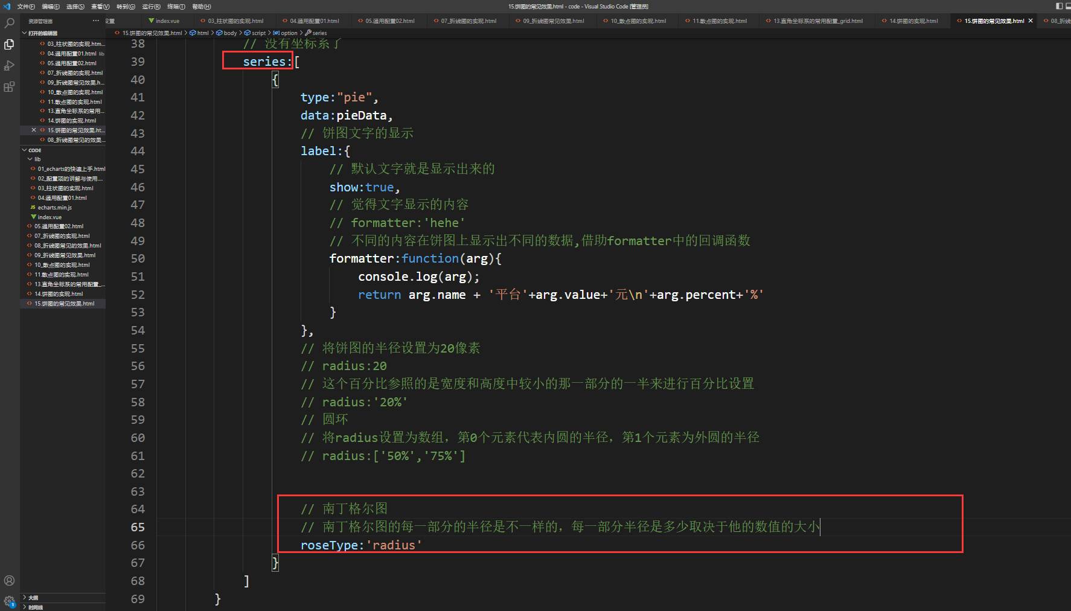Switch to 13.直角坐标系的常用配置_grid.html tab

[818, 21]
